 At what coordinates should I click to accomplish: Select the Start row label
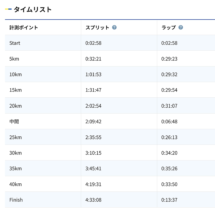(x=15, y=43)
